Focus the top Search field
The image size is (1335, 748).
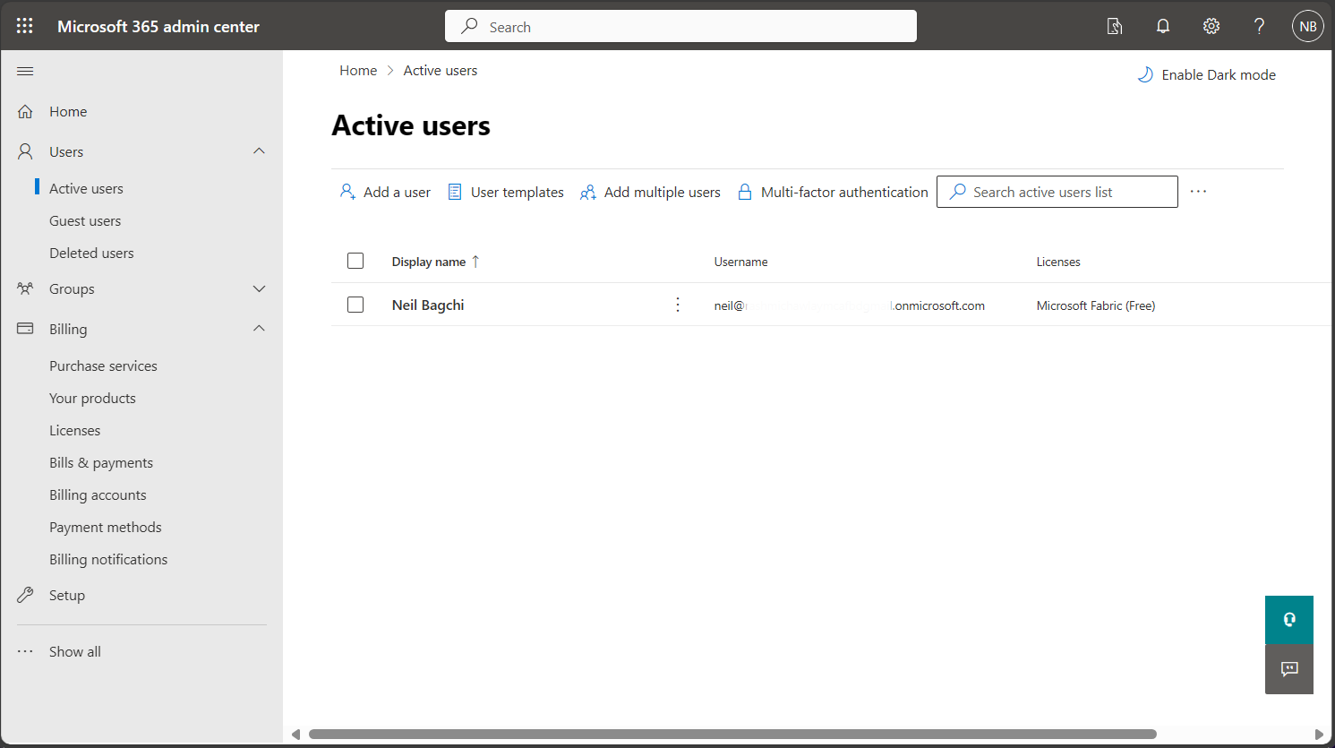(680, 26)
